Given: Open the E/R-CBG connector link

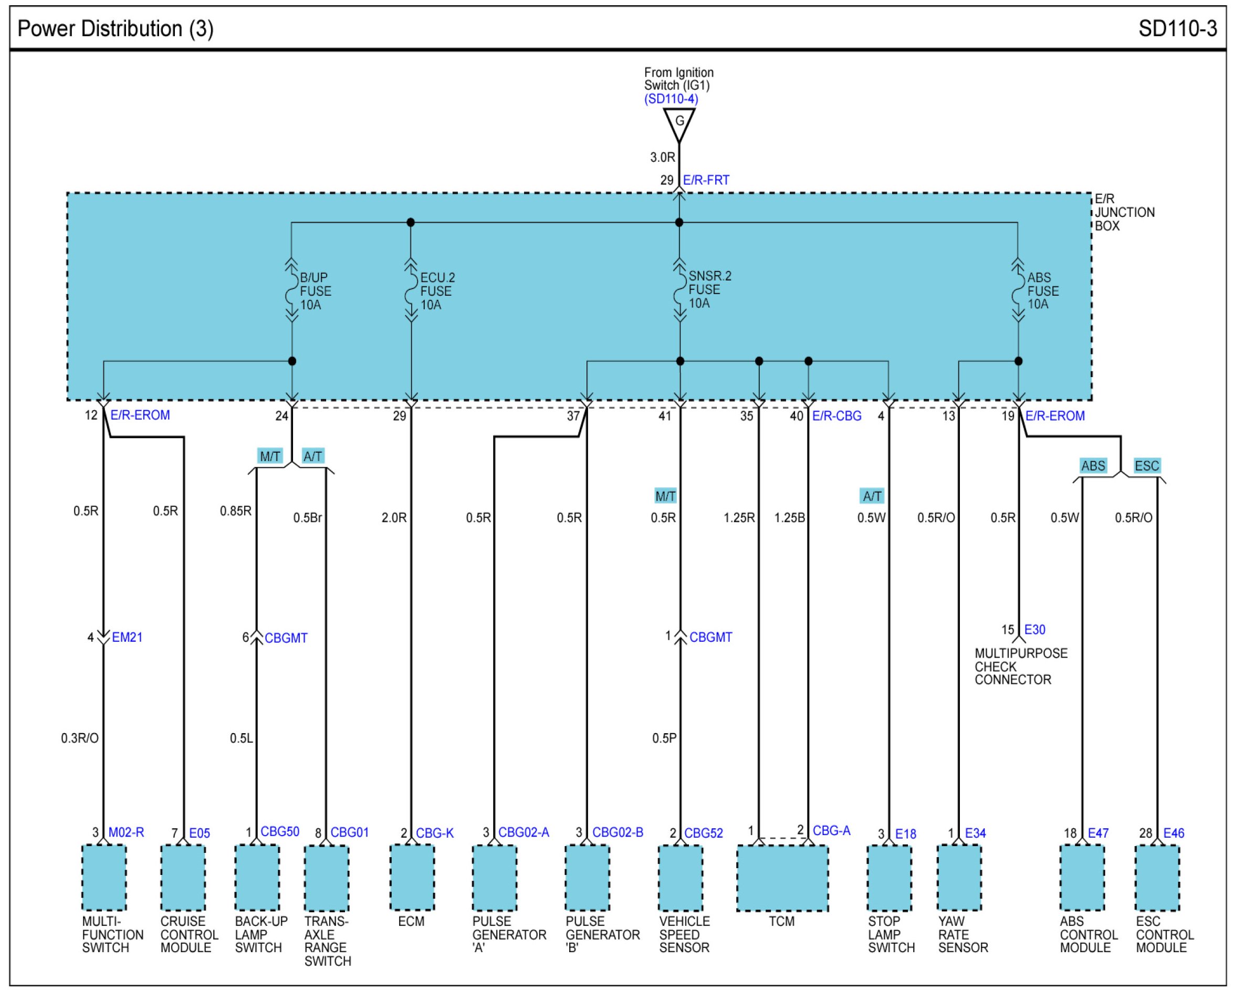Looking at the screenshot, I should (x=836, y=416).
